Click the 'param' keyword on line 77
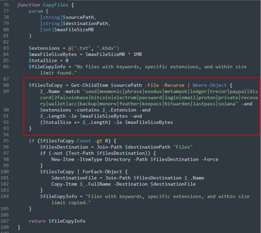The height and width of the screenshot is (233, 261). [36, 11]
